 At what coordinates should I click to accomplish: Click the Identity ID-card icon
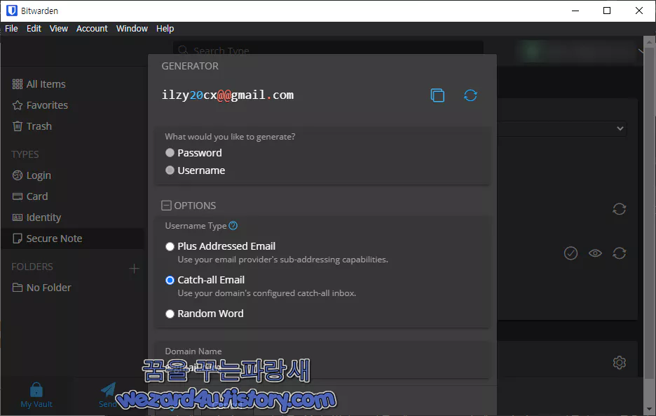point(17,217)
